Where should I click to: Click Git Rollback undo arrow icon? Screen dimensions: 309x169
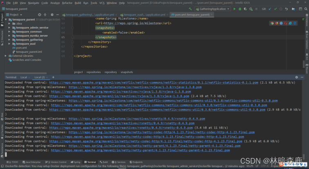coord(287,9)
